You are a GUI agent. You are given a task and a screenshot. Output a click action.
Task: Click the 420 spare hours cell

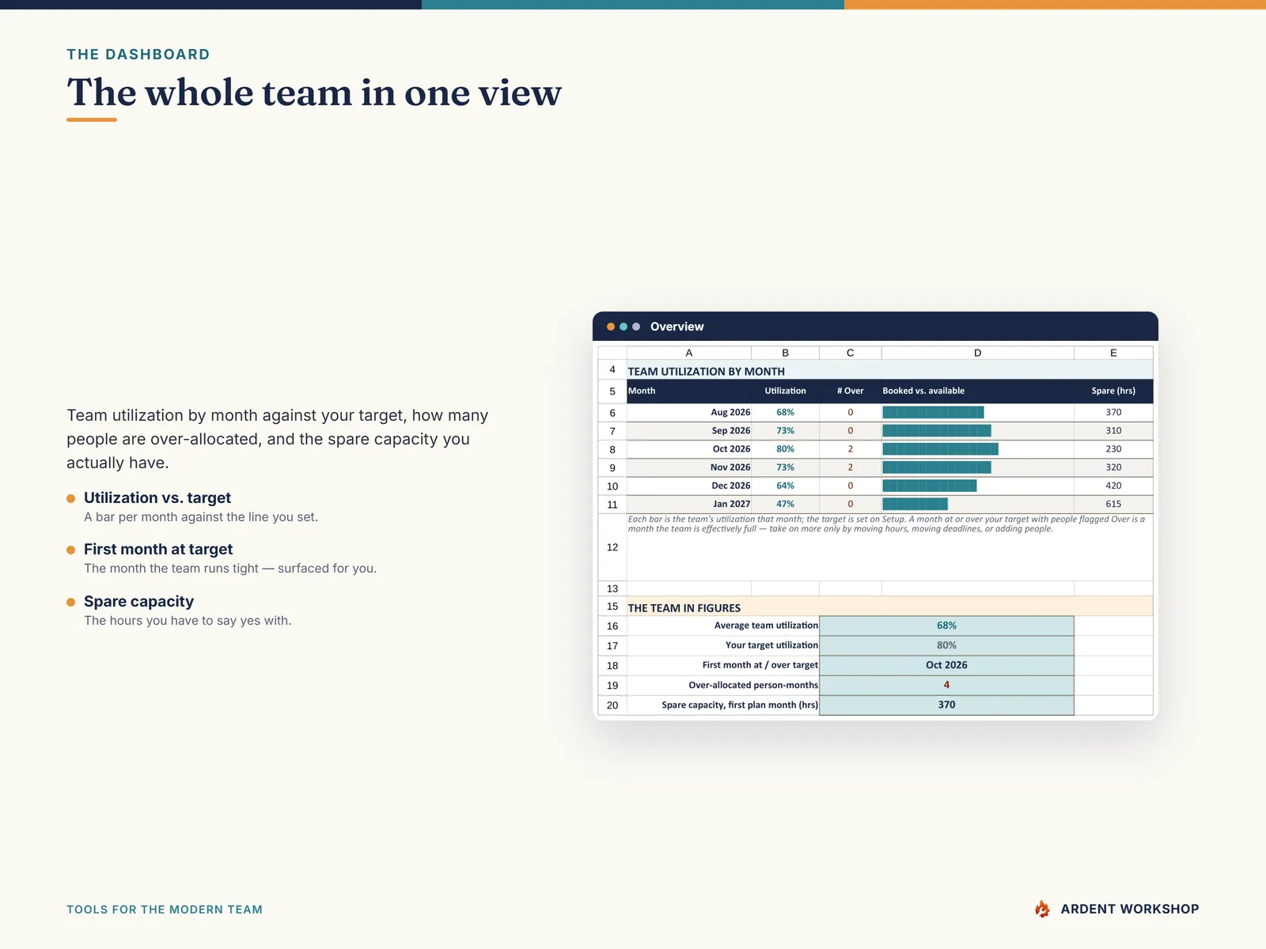(x=1113, y=486)
